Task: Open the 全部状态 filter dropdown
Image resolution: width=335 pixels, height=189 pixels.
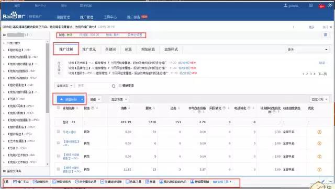Action: 64,86
